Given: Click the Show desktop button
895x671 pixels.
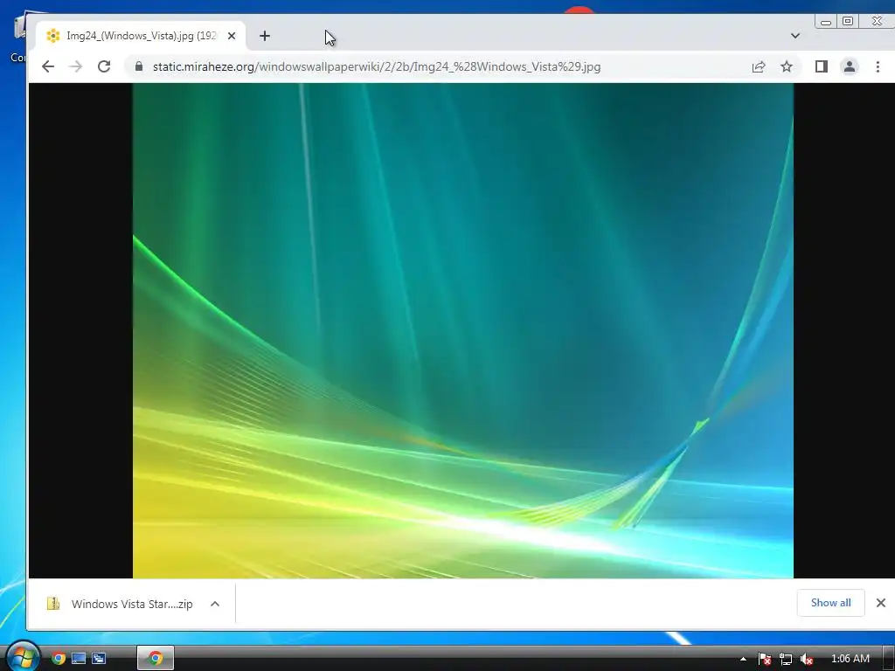Looking at the screenshot, I should point(889,659).
